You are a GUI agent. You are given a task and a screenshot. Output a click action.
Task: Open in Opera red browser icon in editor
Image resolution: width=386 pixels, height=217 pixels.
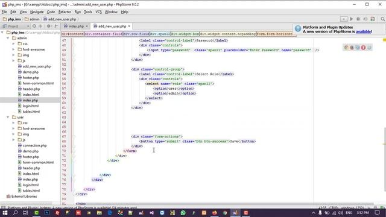click(x=363, y=48)
